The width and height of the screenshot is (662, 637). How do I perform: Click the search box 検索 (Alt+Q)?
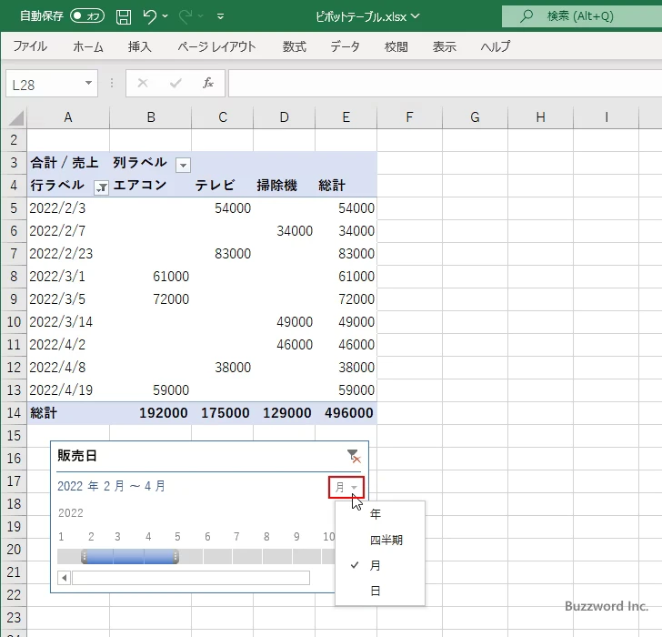click(582, 16)
